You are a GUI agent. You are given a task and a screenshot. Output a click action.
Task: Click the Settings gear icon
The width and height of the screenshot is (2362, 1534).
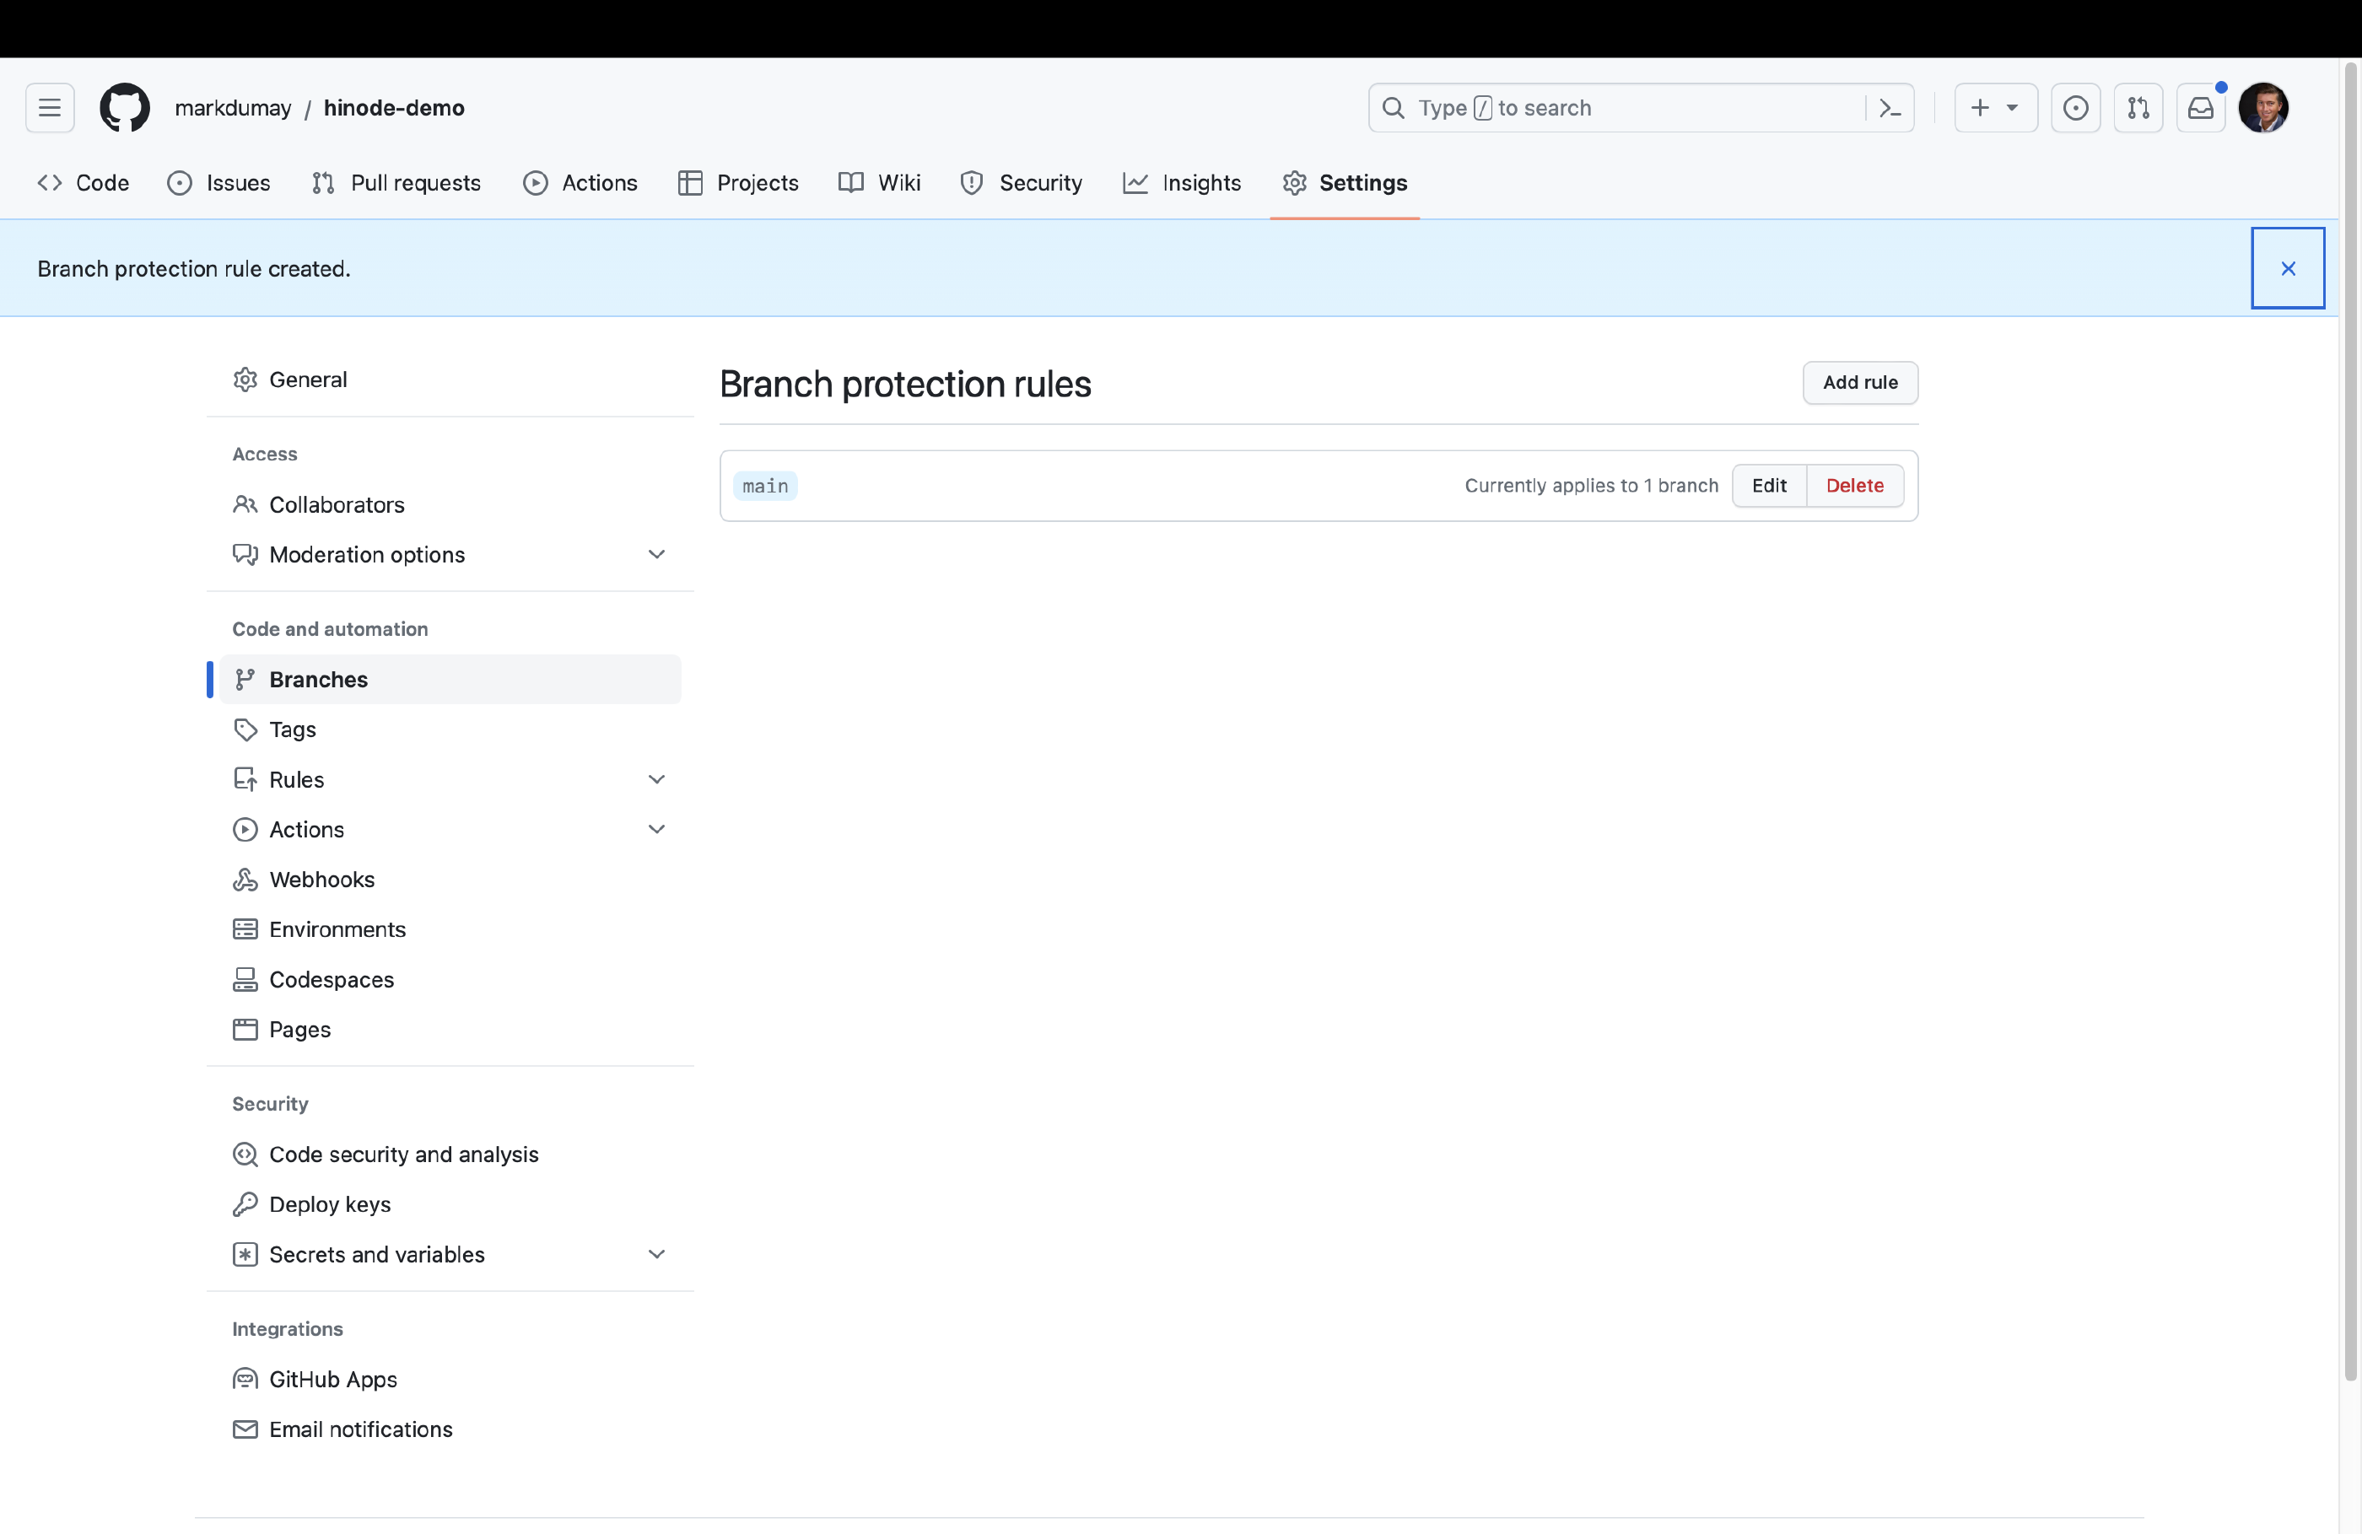(1293, 182)
